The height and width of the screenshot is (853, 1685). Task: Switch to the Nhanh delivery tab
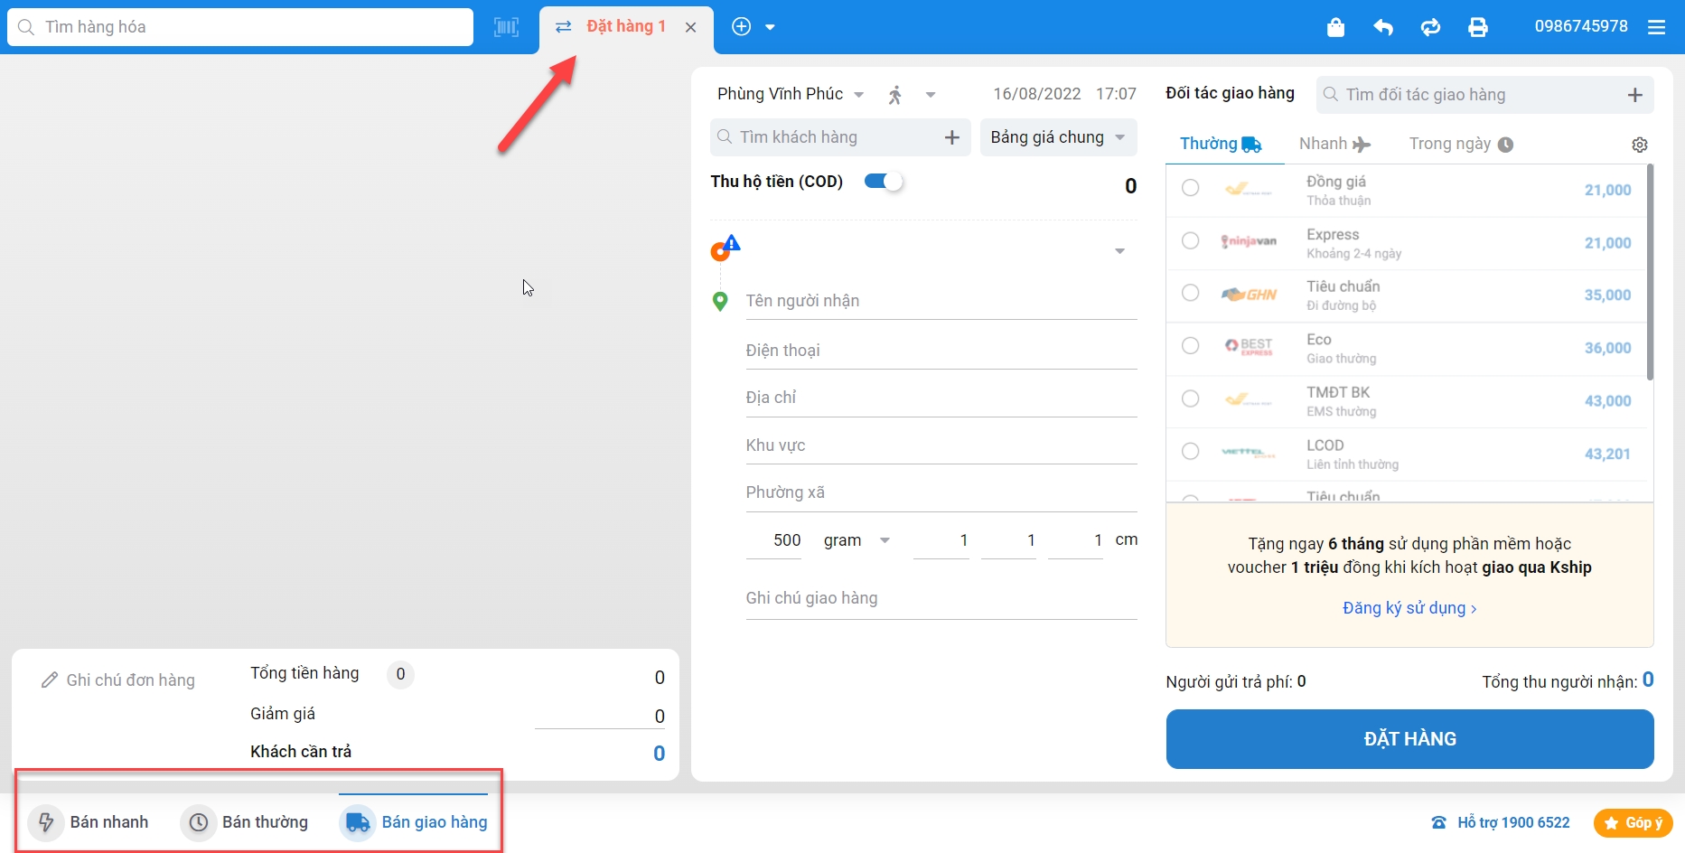(1334, 144)
